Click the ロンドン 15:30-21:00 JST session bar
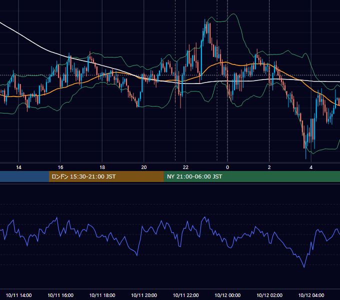 pos(106,176)
